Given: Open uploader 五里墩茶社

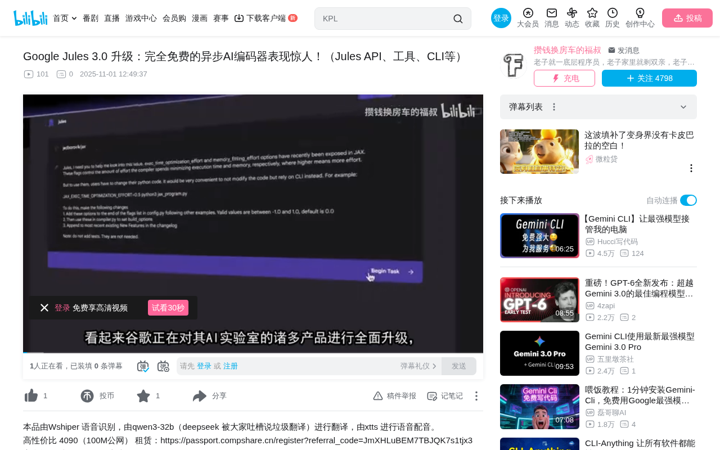Looking at the screenshot, I should click(615, 359).
